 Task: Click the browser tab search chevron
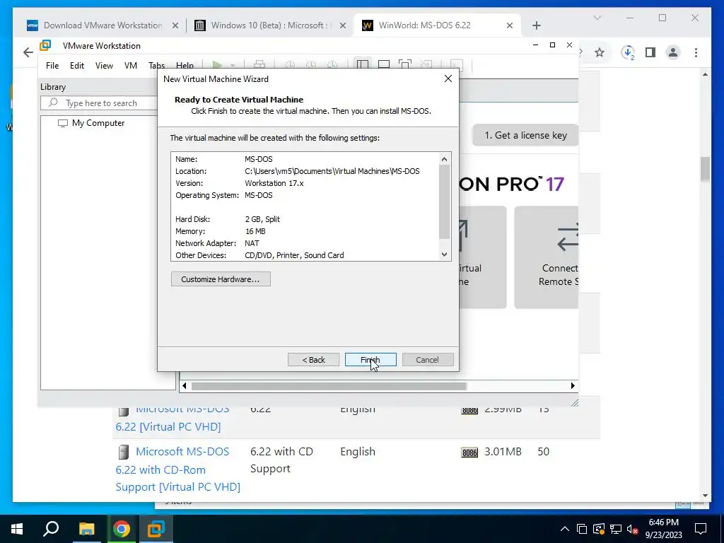[597, 18]
